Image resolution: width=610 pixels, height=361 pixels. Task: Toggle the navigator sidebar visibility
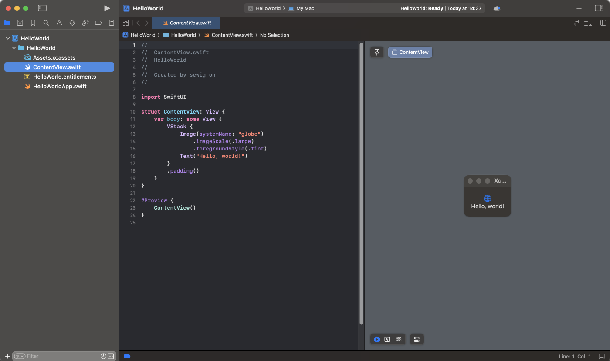coord(42,8)
